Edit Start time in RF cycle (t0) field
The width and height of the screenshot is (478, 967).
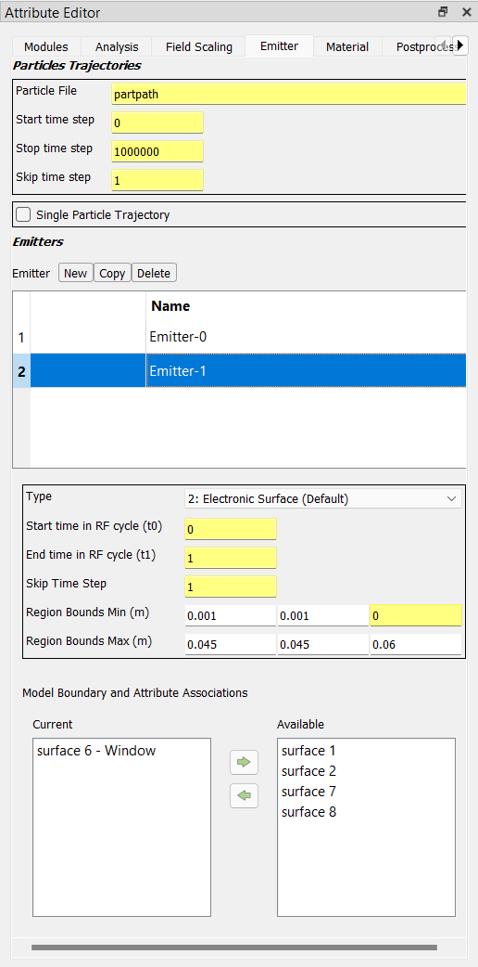coord(231,529)
